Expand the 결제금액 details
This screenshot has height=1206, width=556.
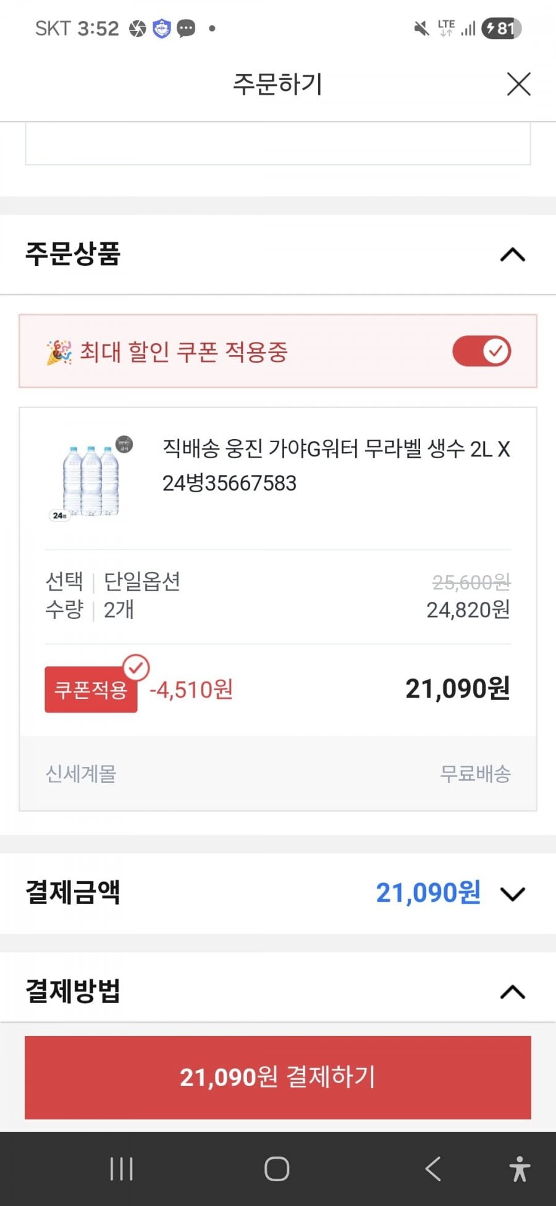512,894
